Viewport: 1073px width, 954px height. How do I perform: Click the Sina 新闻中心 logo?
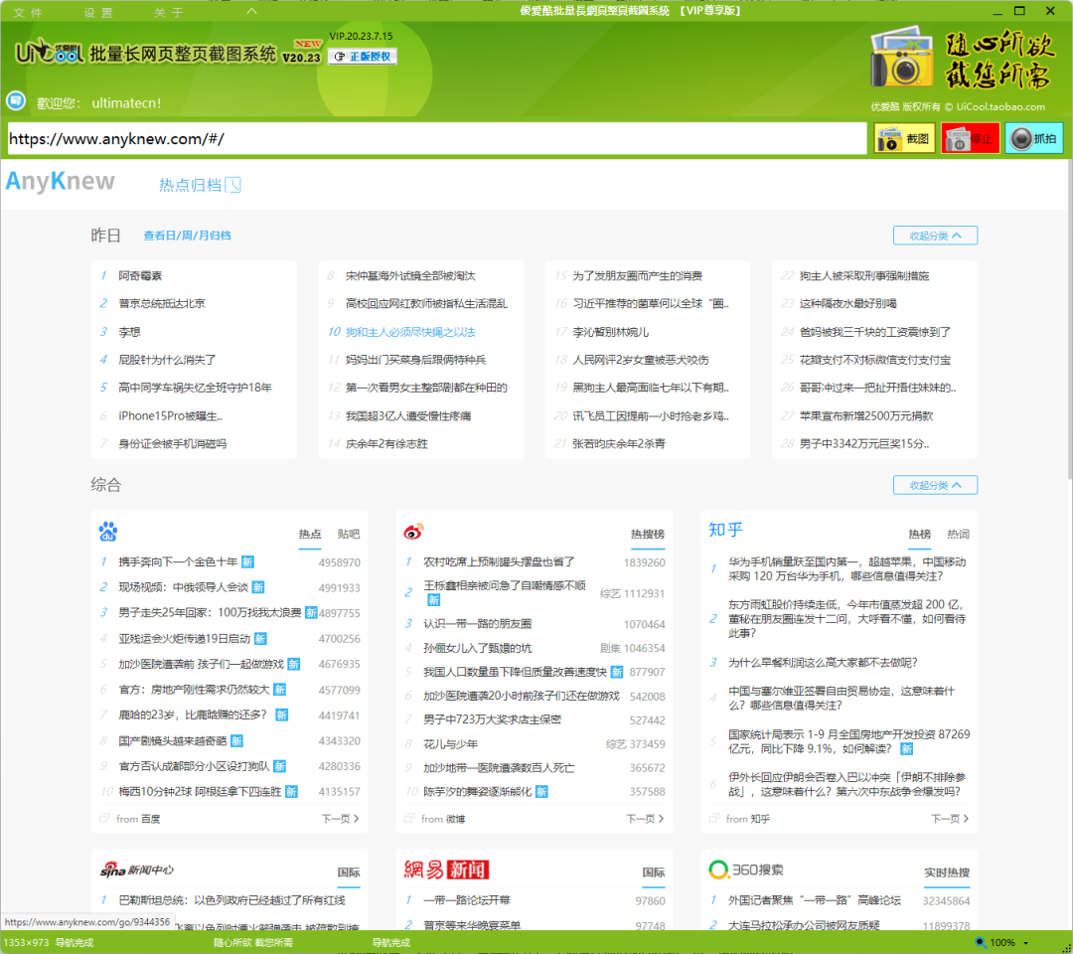(x=136, y=871)
